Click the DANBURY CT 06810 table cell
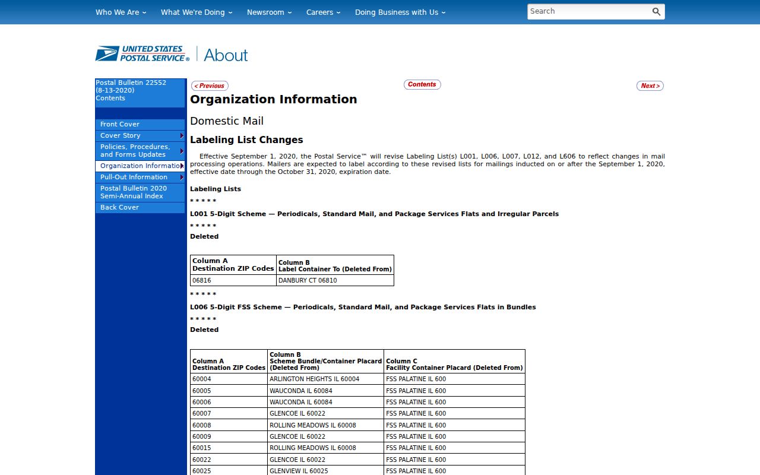760x475 pixels. pos(335,280)
